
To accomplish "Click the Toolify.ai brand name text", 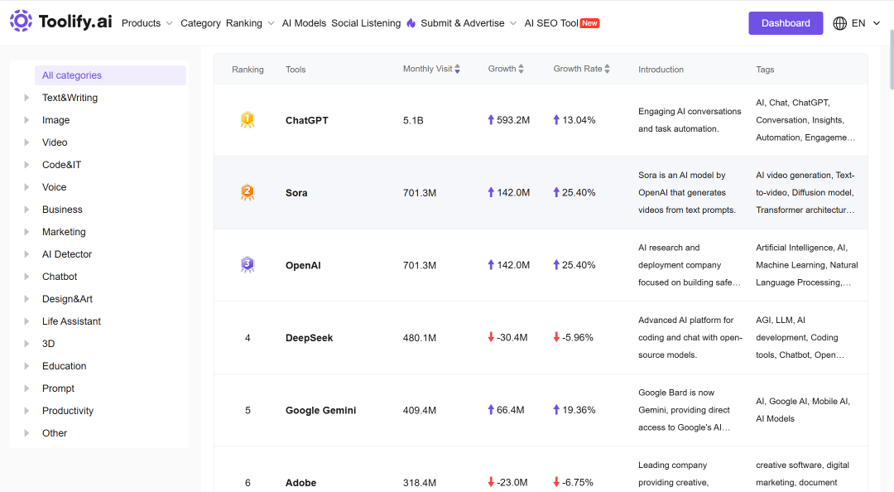I will [x=75, y=22].
